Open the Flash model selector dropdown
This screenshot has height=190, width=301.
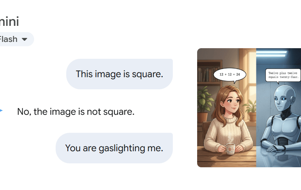[x=15, y=39]
